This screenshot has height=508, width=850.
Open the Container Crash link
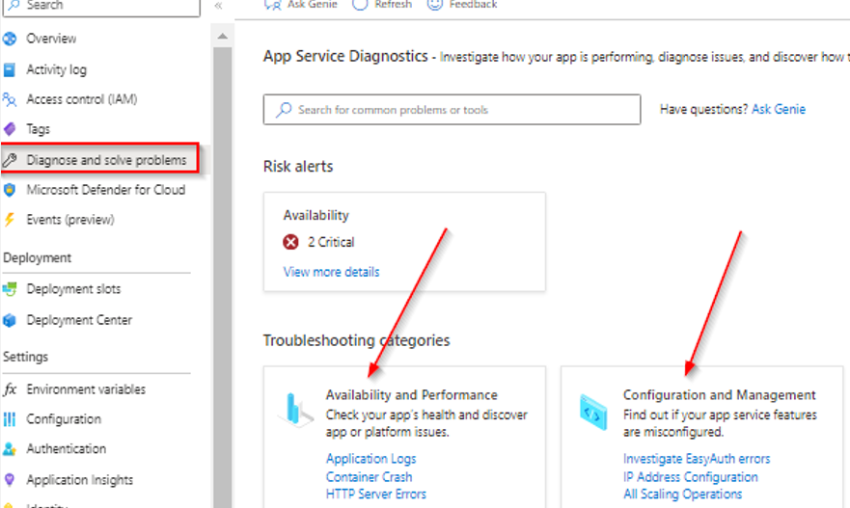point(370,477)
